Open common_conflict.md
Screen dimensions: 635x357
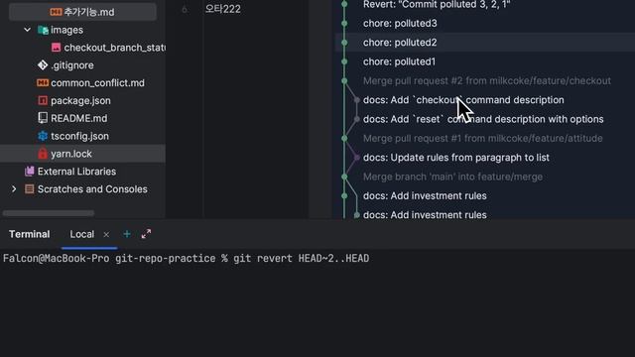pyautogui.click(x=97, y=83)
